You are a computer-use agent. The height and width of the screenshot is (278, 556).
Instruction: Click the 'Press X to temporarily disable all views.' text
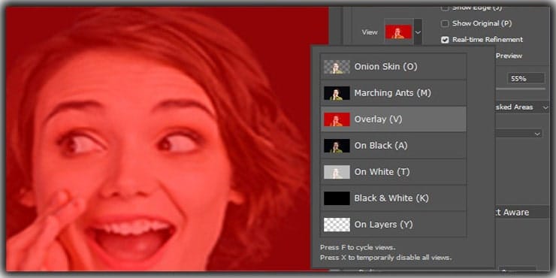coord(386,258)
